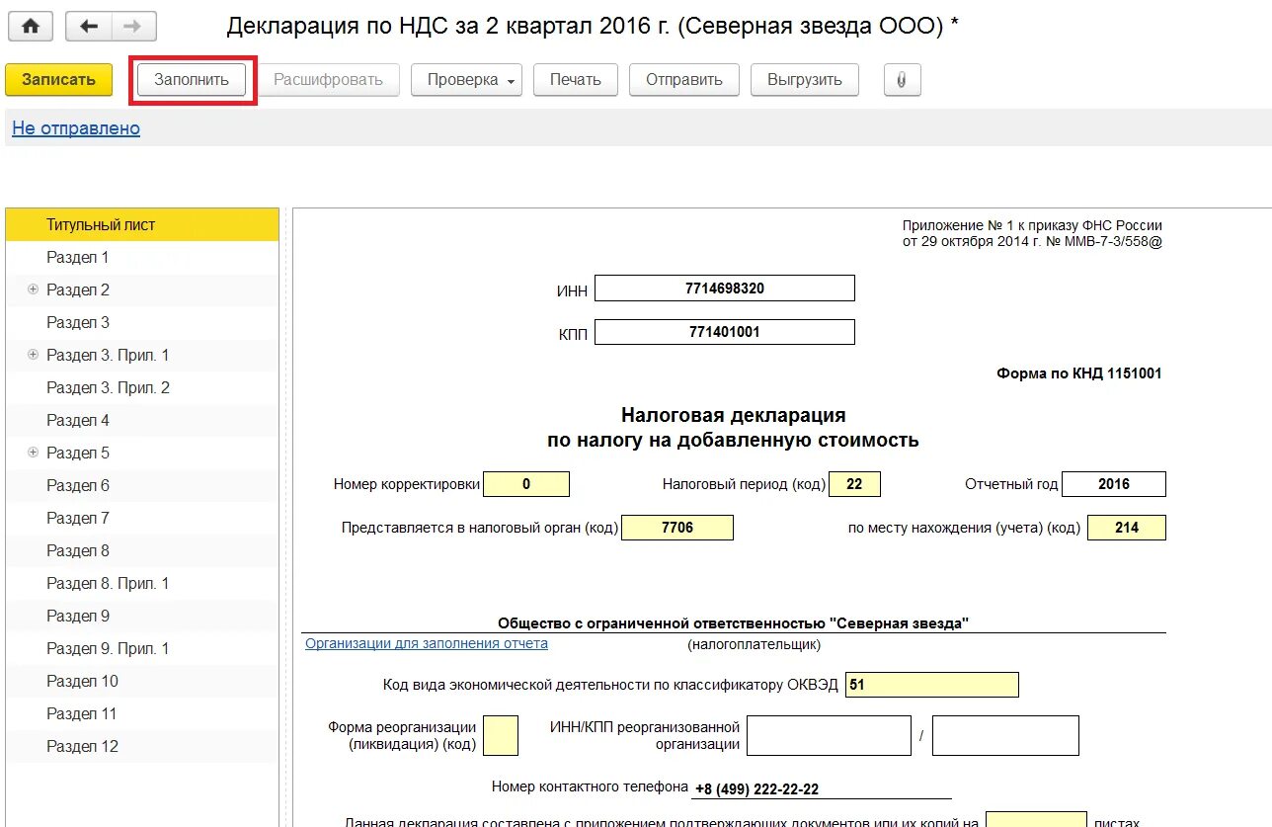Click КПП of reorganized organization field
This screenshot has height=827, width=1272.
[1005, 735]
